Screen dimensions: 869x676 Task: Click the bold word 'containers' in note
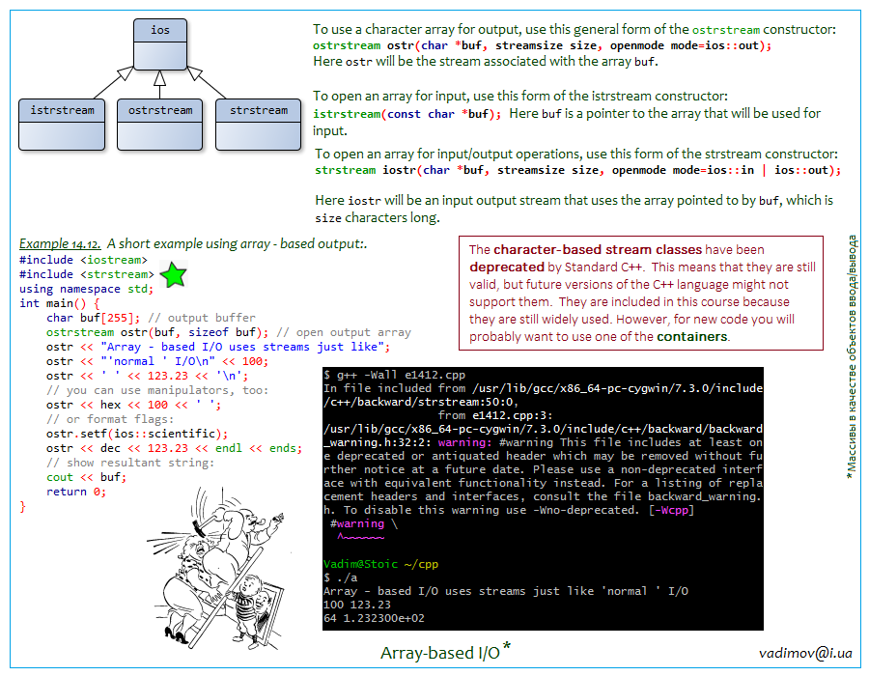(692, 336)
